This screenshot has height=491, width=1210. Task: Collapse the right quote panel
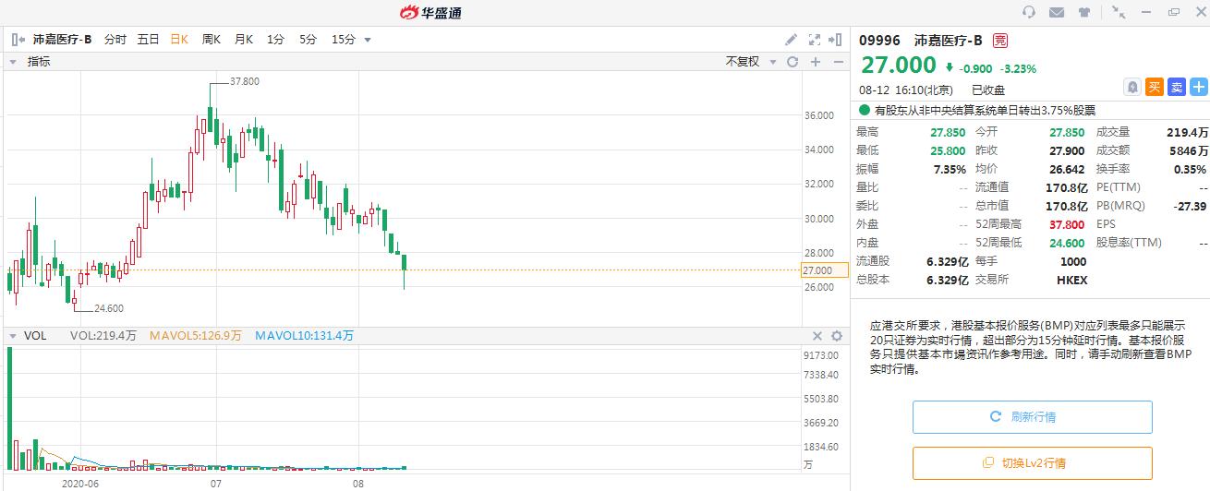836,40
